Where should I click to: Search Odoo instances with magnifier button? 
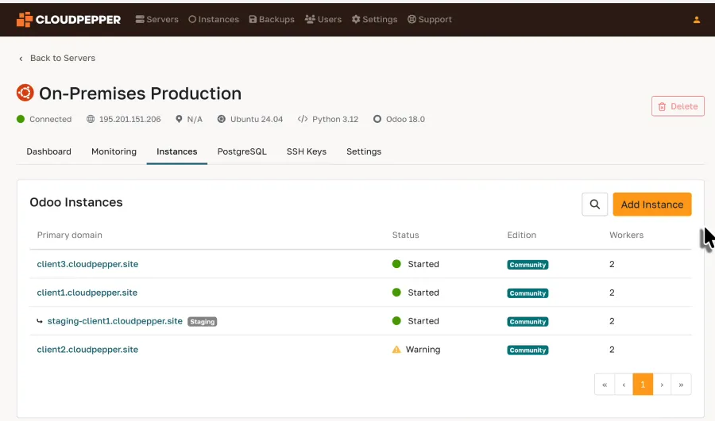pyautogui.click(x=594, y=205)
